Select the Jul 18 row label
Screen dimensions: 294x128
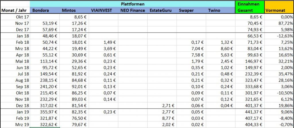(x=15, y=74)
